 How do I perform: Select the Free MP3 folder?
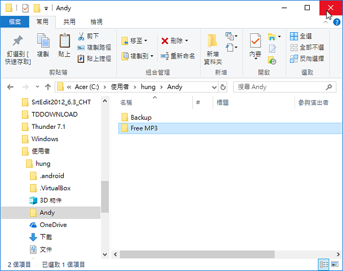pos(230,128)
